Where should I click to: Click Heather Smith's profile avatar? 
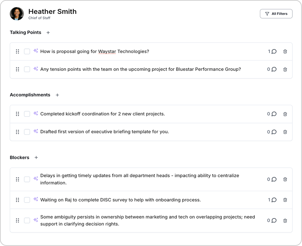[x=17, y=14]
